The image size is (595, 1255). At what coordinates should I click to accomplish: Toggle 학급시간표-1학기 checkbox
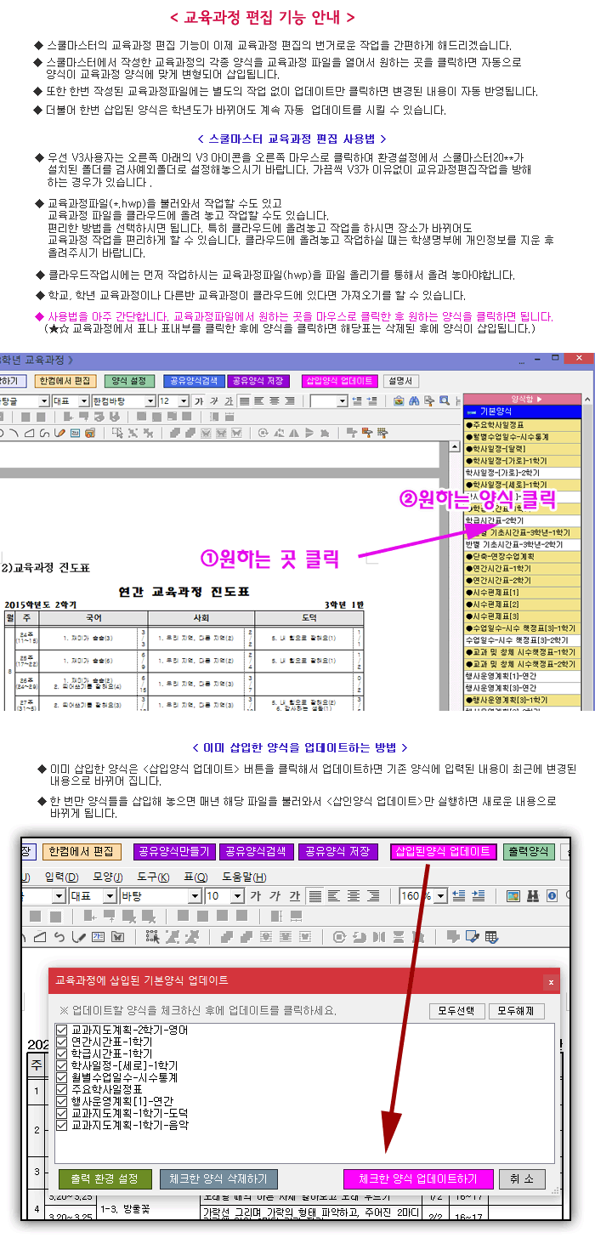61,1053
